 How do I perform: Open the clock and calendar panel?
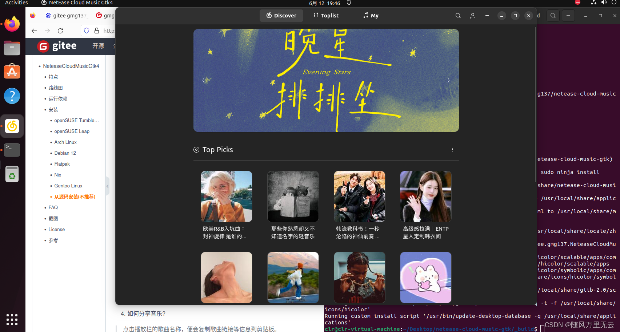(324, 3)
